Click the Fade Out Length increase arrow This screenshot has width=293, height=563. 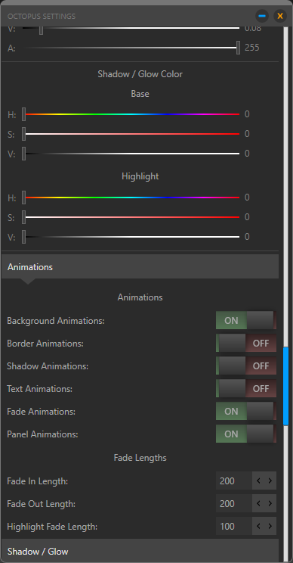click(x=270, y=504)
